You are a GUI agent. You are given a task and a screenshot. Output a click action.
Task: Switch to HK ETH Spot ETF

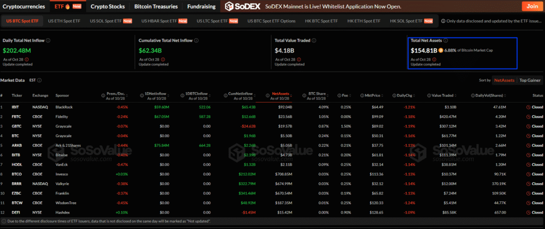tap(364, 21)
